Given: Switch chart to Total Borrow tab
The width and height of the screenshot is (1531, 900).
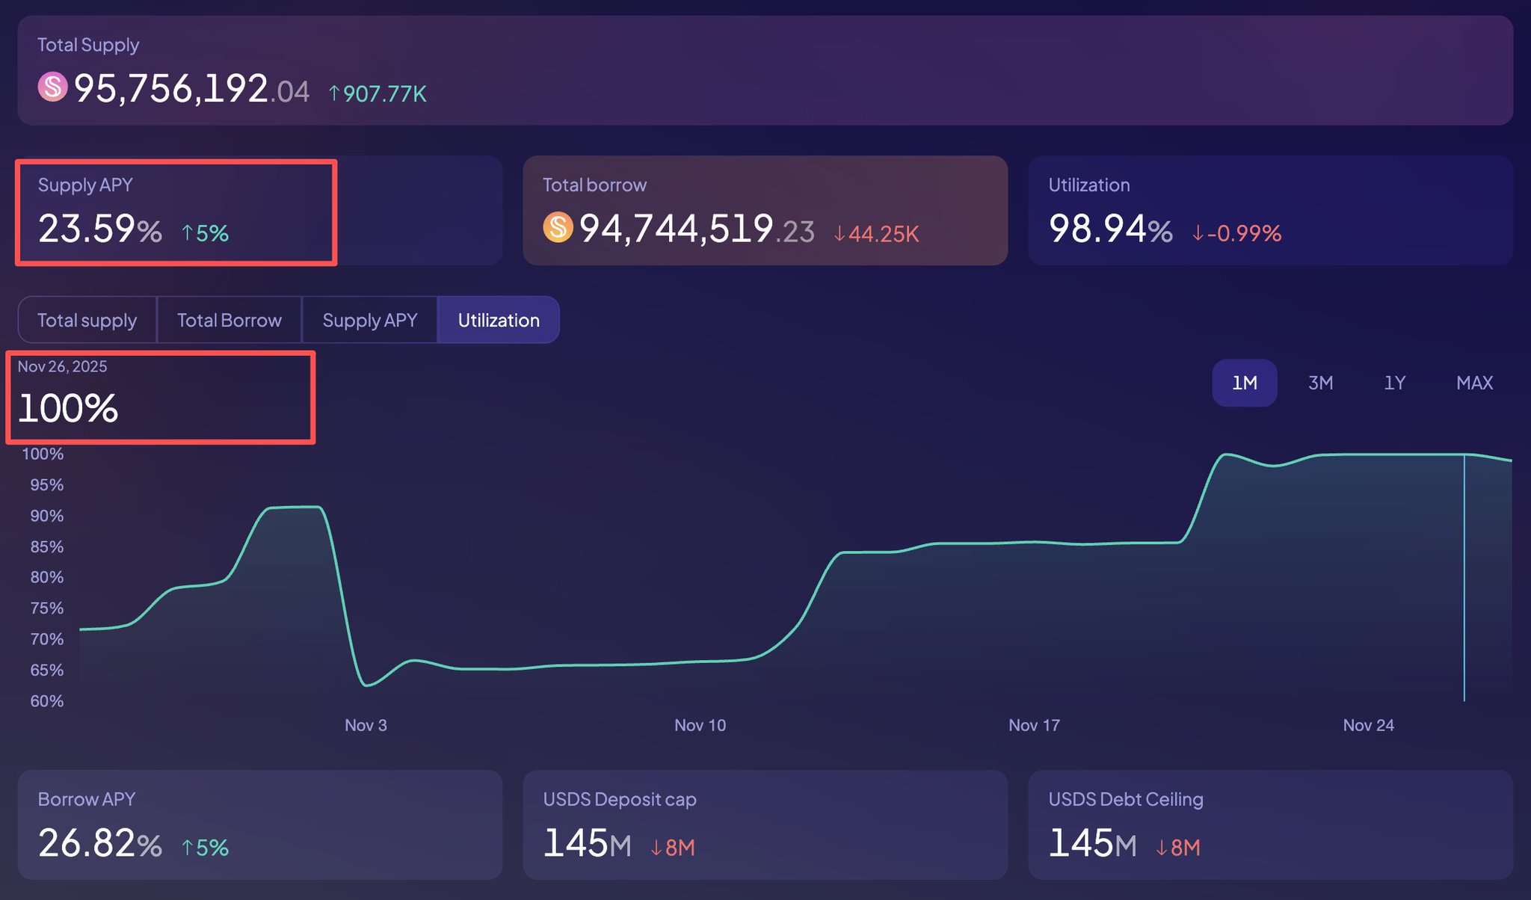Looking at the screenshot, I should [x=229, y=320].
